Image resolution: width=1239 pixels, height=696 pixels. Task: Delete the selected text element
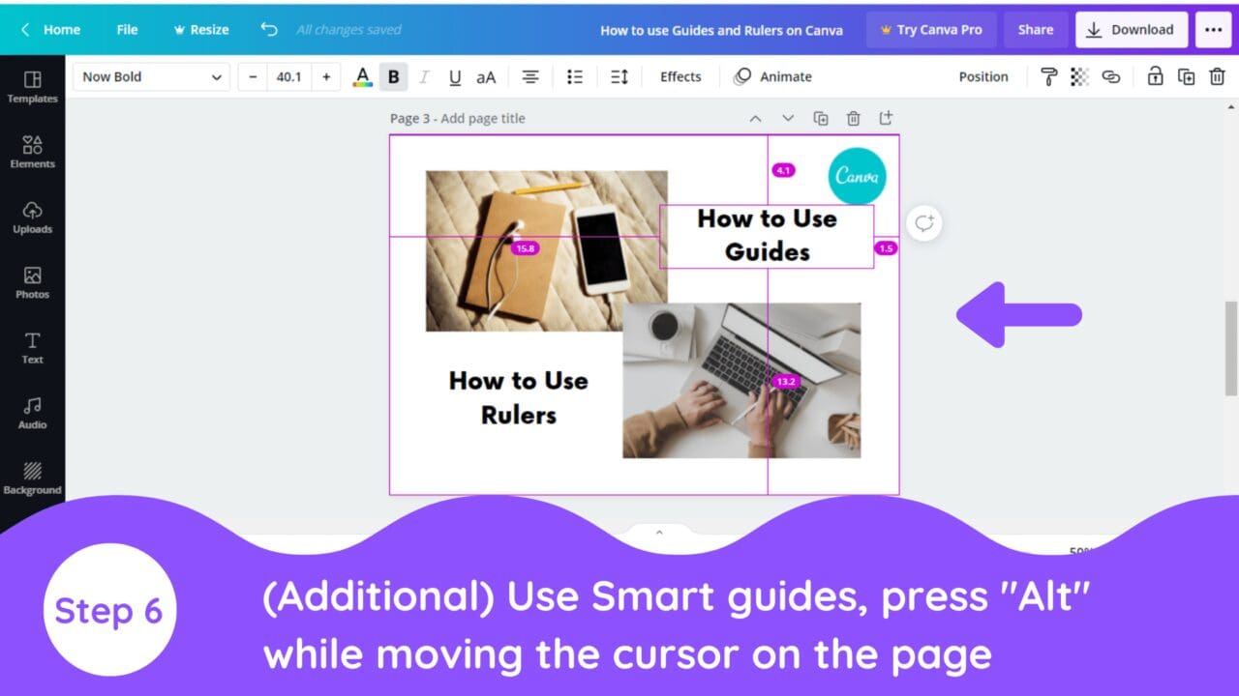(x=1217, y=76)
